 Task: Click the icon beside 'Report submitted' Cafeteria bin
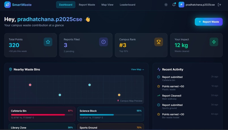[158, 77]
